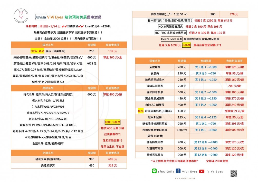Image resolution: width=258 pixels, height=182 pixels.
Task: Click the ViVi Eyes label beside YouTube icon
Action: point(215,172)
